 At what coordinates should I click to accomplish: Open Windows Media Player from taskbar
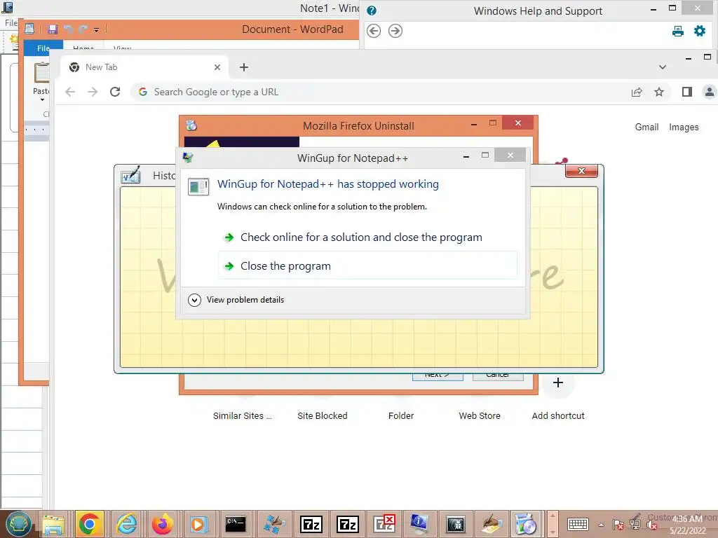point(198,524)
